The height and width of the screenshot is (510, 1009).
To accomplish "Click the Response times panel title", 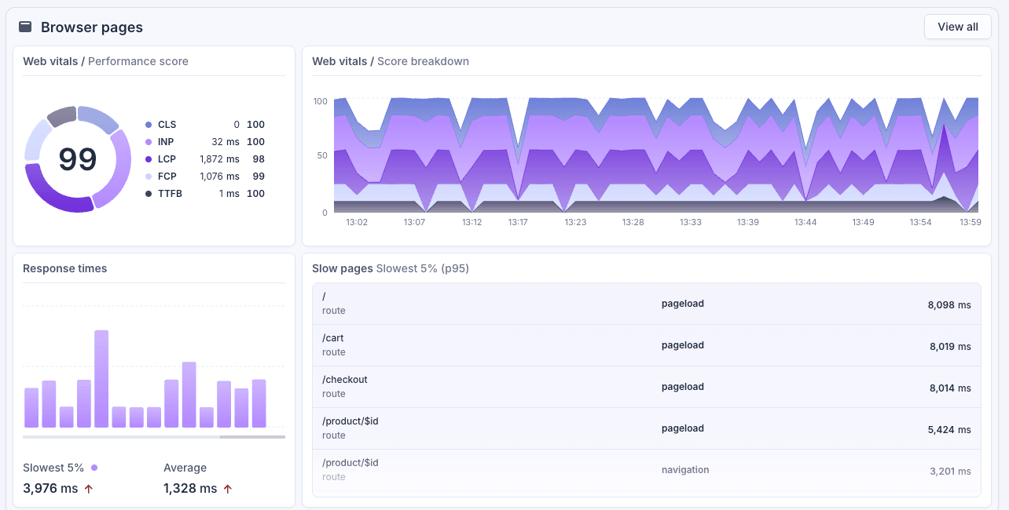I will click(65, 268).
